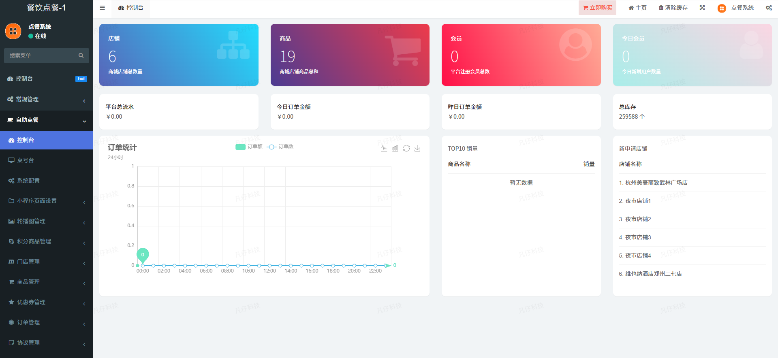Open 桌号台 in the sidebar
The height and width of the screenshot is (358, 778).
coord(26,160)
